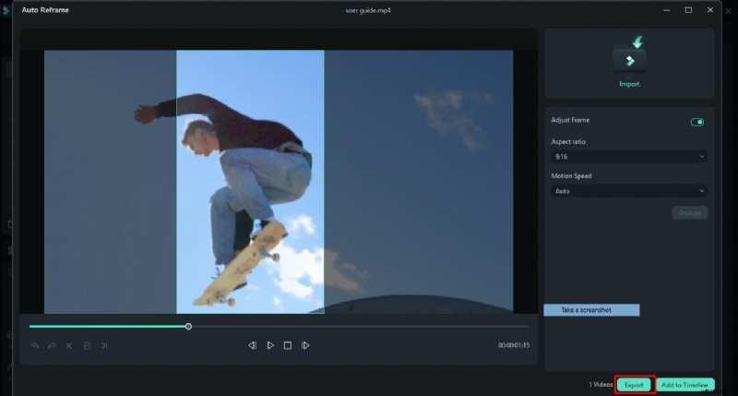Maximize the Auto Reframe window
Image resolution: width=738 pixels, height=396 pixels.
(x=688, y=10)
